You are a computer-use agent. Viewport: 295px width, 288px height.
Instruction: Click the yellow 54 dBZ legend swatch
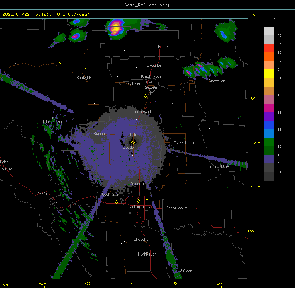269,74
